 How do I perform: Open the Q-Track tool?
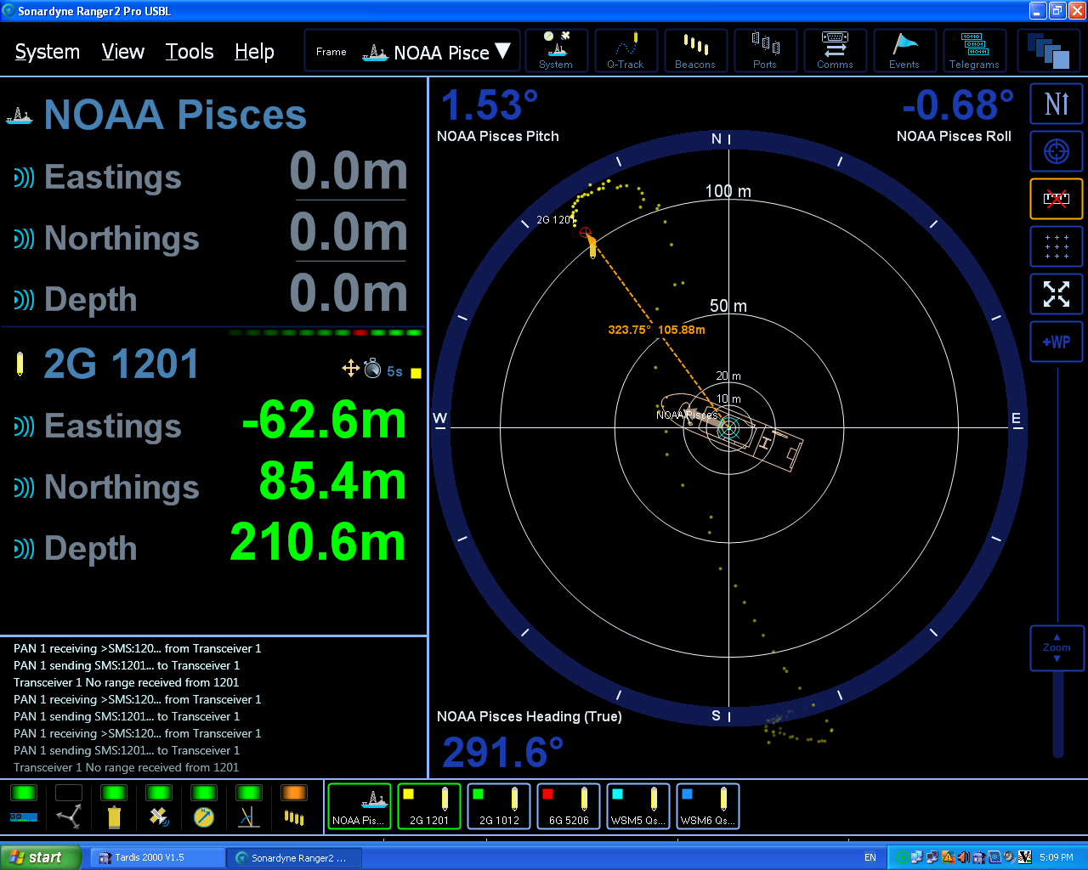[x=626, y=51]
